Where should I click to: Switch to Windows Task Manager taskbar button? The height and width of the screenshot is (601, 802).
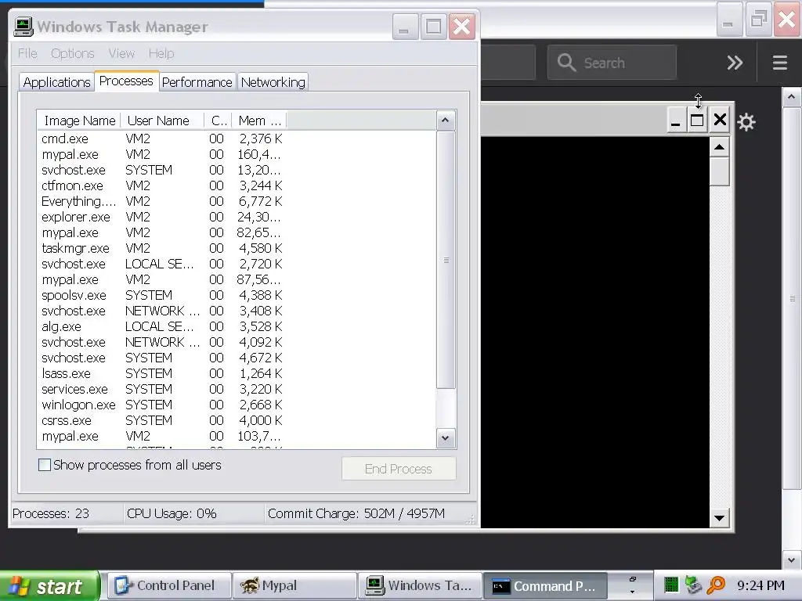(x=420, y=585)
